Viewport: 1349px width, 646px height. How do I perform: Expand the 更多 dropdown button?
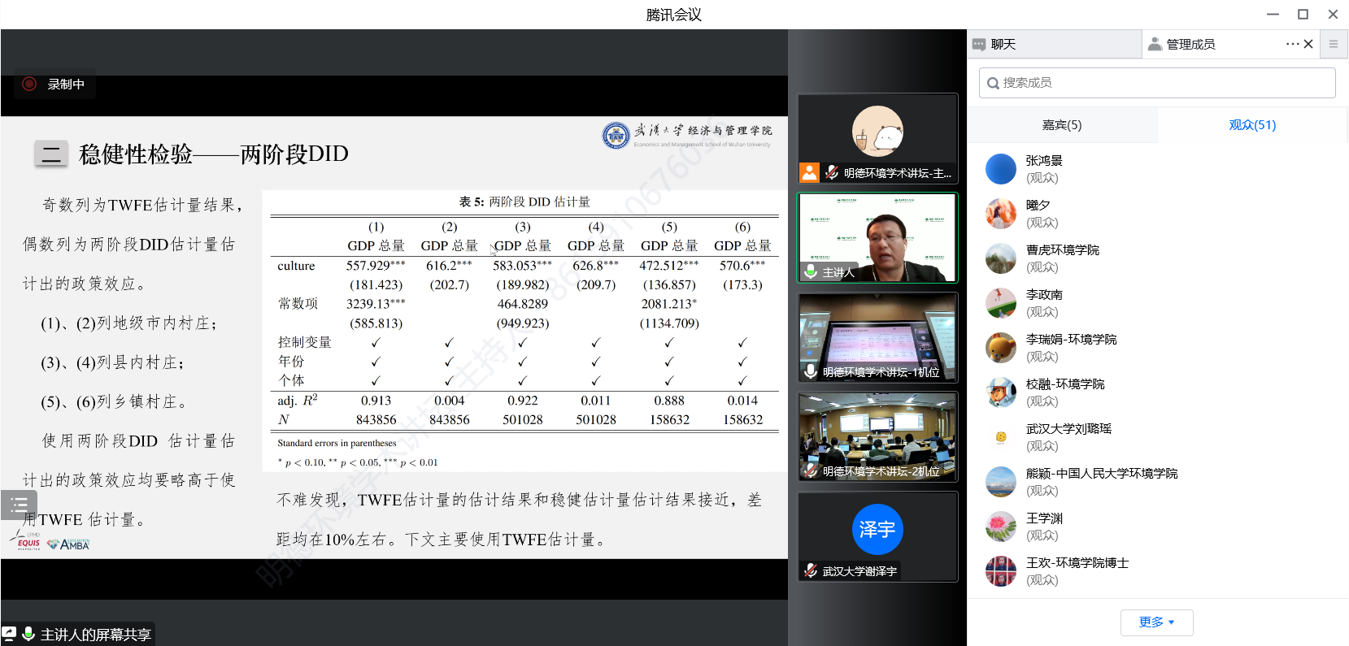click(x=1156, y=622)
